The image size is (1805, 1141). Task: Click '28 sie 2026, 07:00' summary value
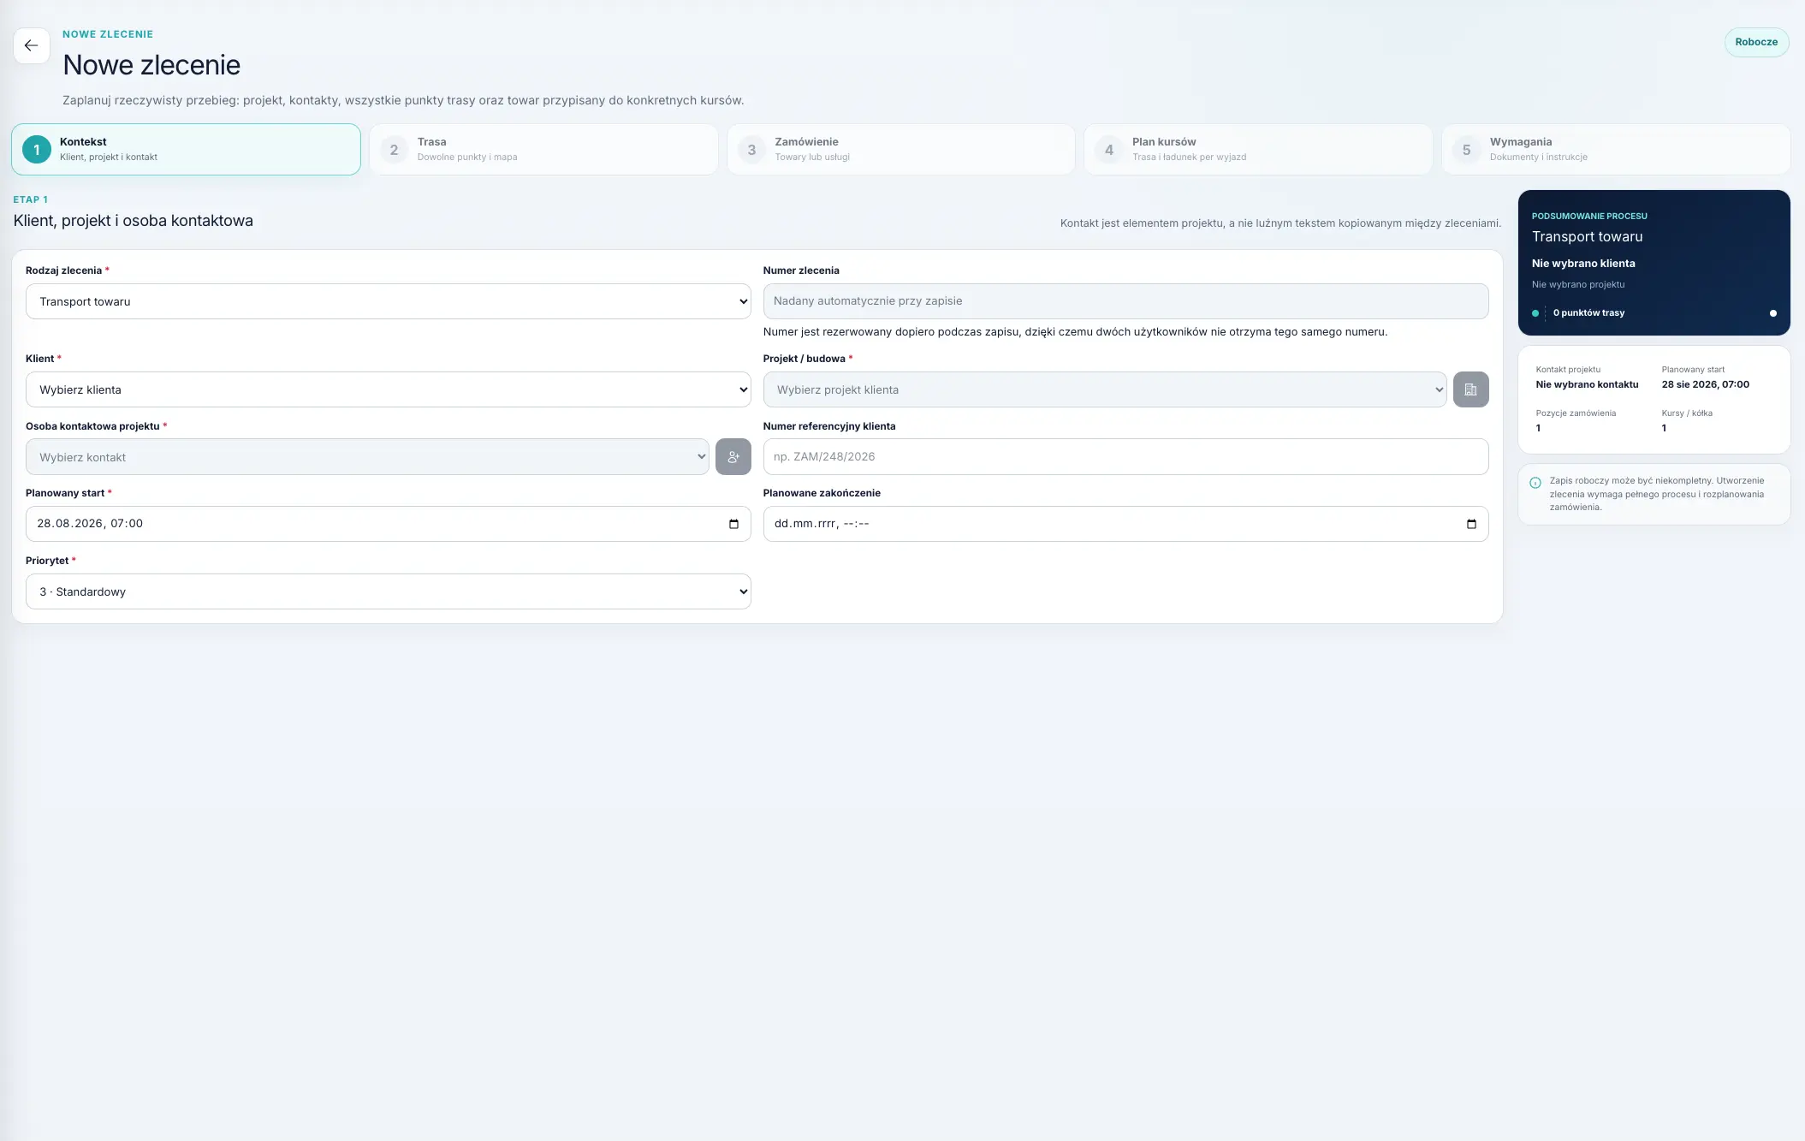click(x=1705, y=384)
